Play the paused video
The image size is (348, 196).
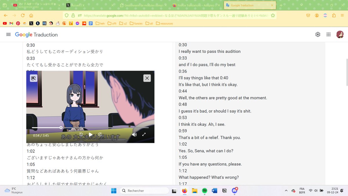pos(90,134)
